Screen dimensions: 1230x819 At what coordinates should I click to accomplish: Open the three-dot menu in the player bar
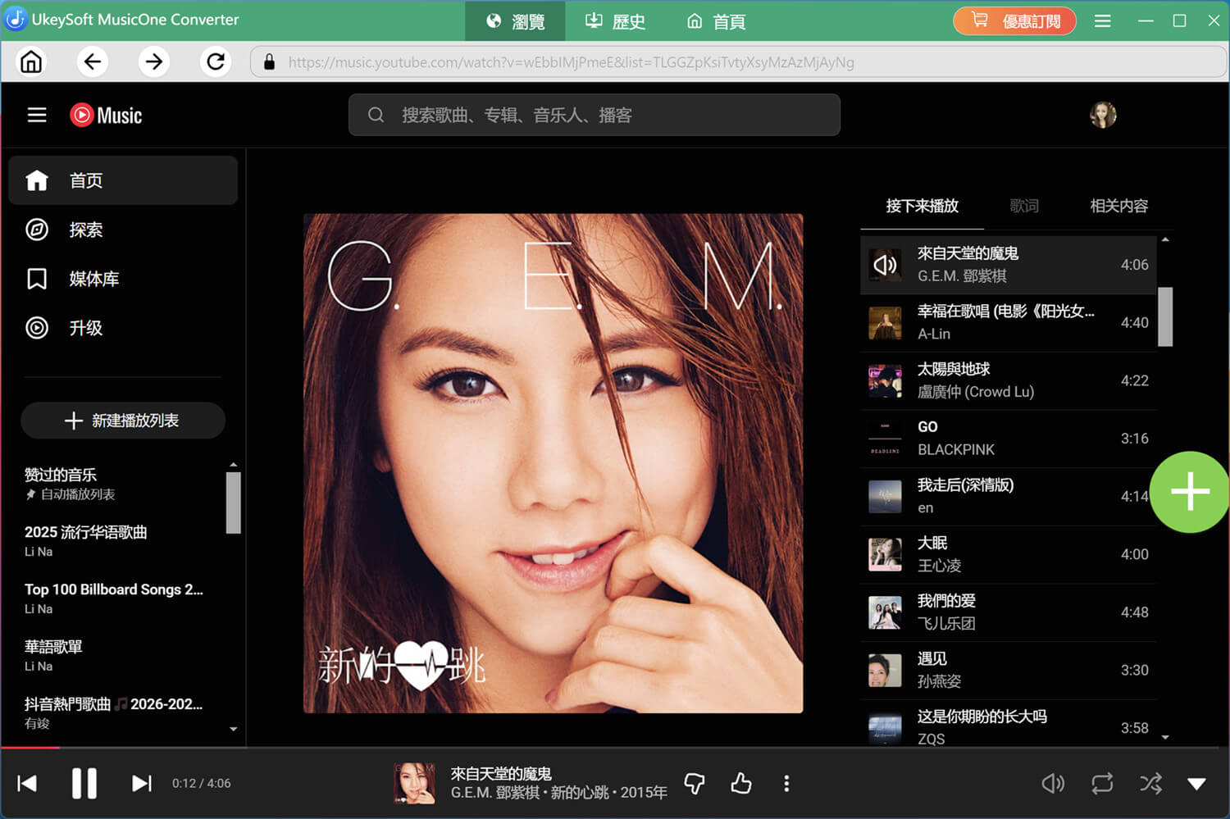click(x=786, y=783)
